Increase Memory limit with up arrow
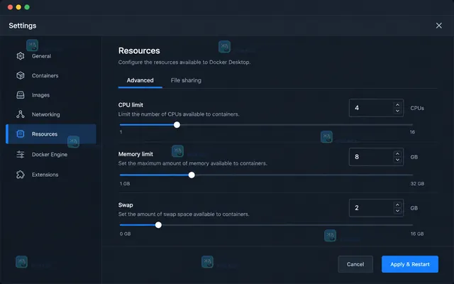Viewport: 454px width, 284px height. point(397,154)
